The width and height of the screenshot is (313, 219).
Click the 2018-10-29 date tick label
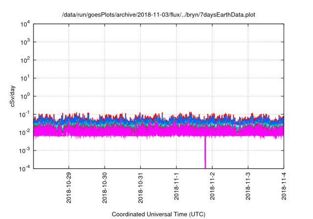[x=69, y=188]
